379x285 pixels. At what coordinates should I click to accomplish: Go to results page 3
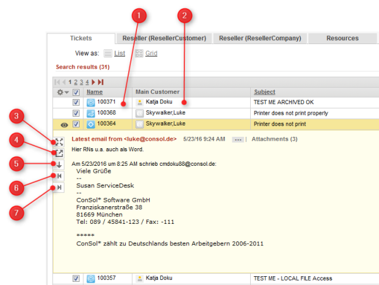tap(81, 83)
